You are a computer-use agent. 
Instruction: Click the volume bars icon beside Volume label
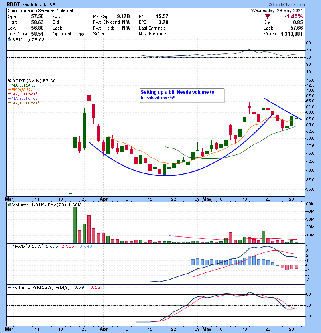(9, 205)
